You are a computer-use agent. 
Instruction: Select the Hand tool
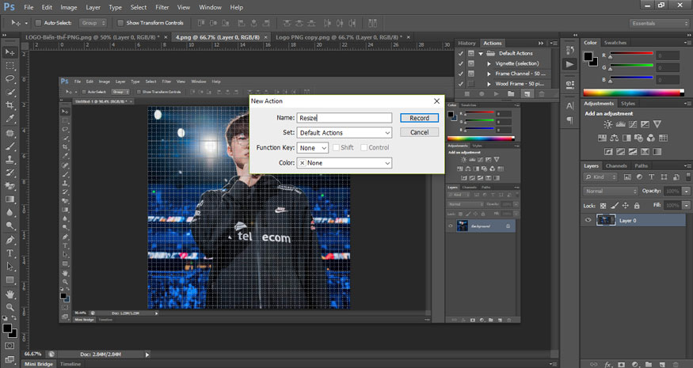coord(10,294)
